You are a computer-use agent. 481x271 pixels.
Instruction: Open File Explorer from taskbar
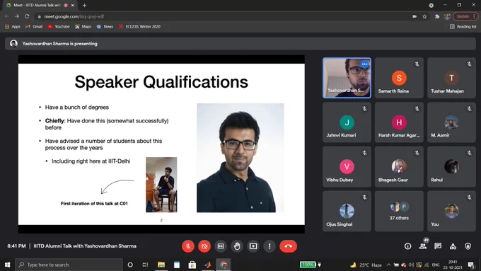(161, 265)
